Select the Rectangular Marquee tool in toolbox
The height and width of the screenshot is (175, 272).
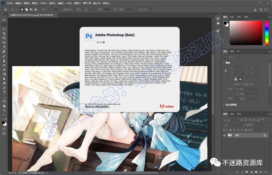click(x=4, y=24)
